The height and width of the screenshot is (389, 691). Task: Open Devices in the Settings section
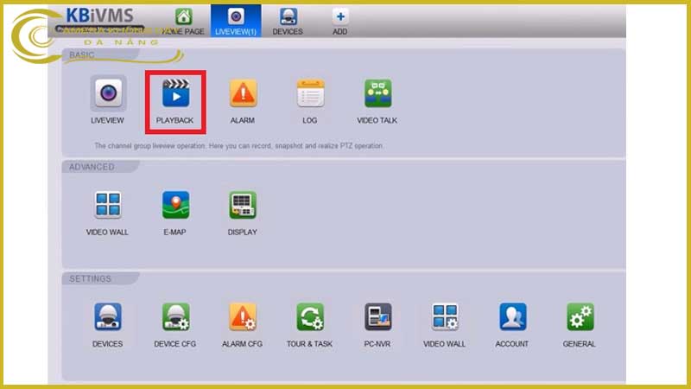tap(108, 317)
